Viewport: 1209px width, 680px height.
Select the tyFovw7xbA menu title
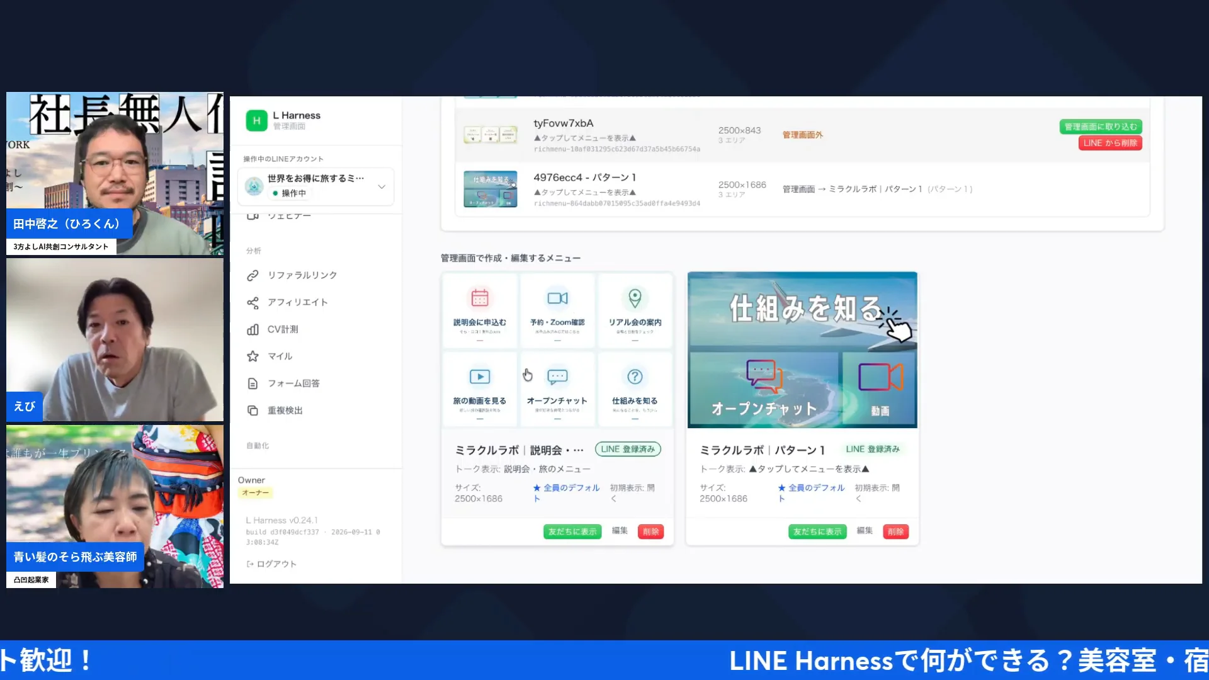point(564,123)
